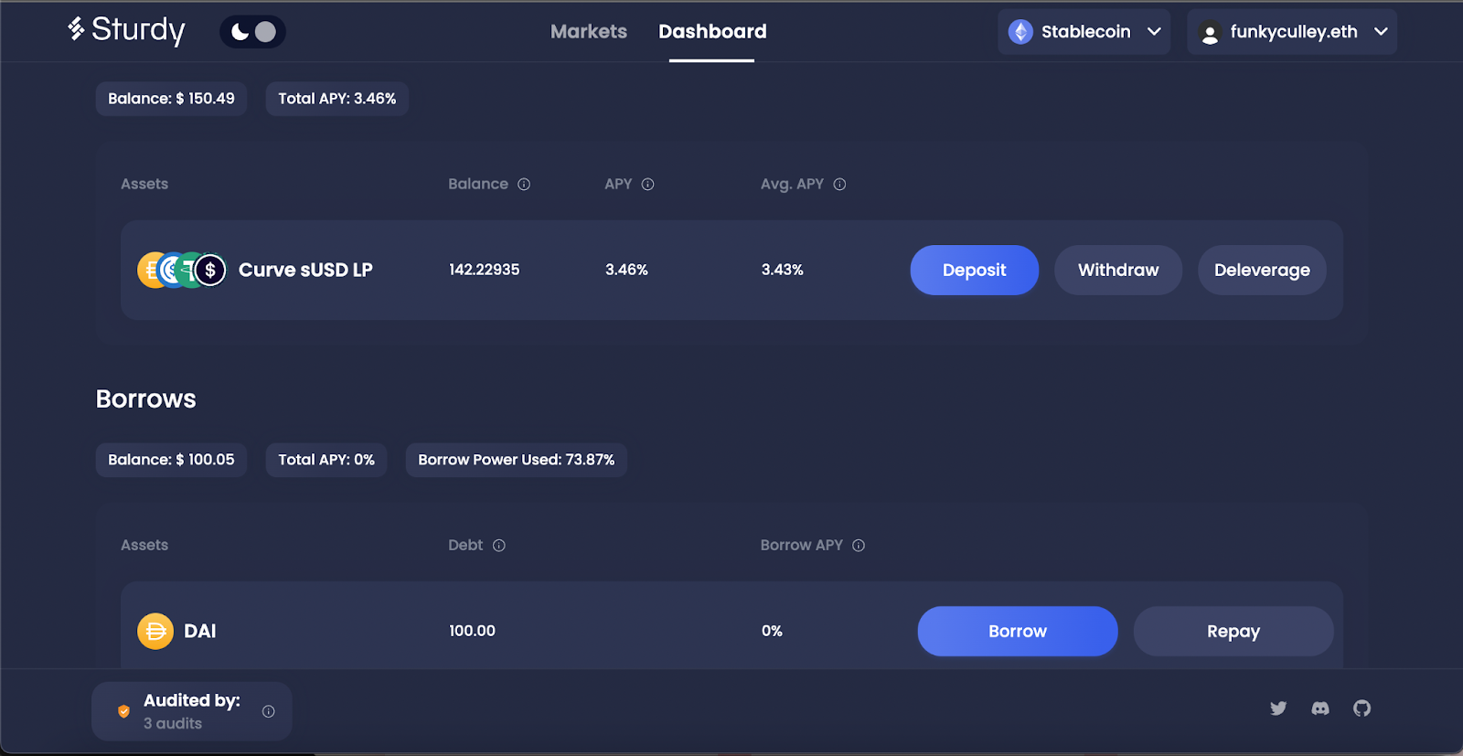Show info for Borrow APY column
The height and width of the screenshot is (756, 1463).
859,546
